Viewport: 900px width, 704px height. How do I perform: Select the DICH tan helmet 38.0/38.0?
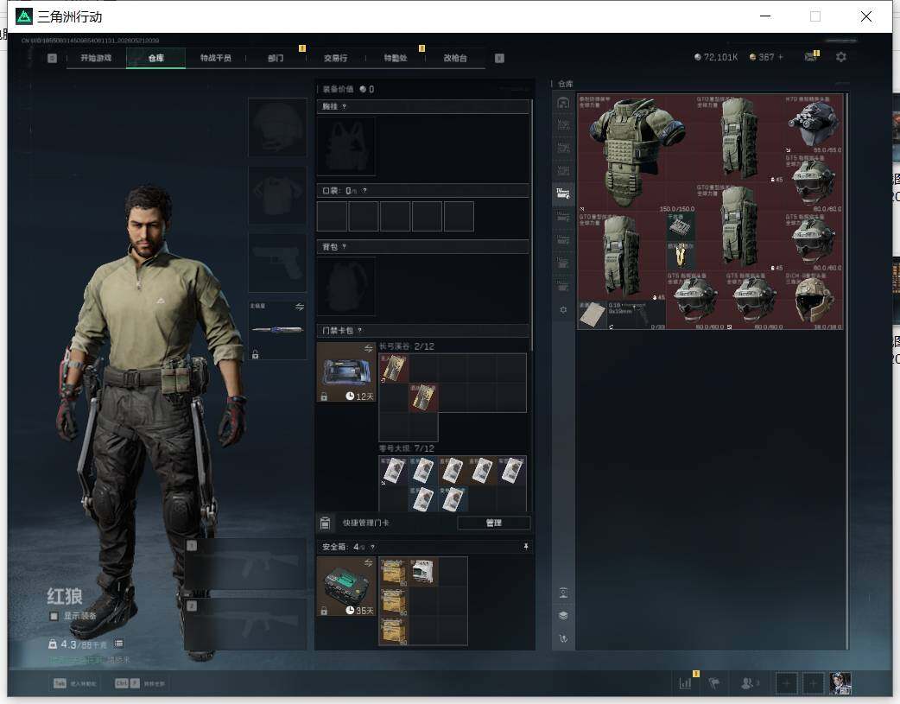pos(814,300)
